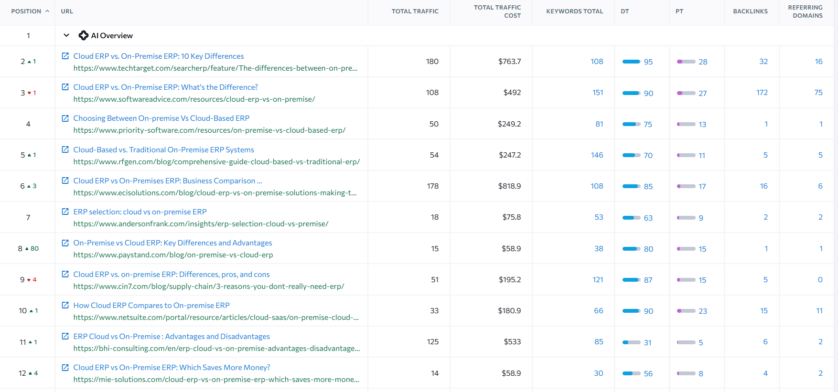Open external link icon for softwareadvice result

65,87
